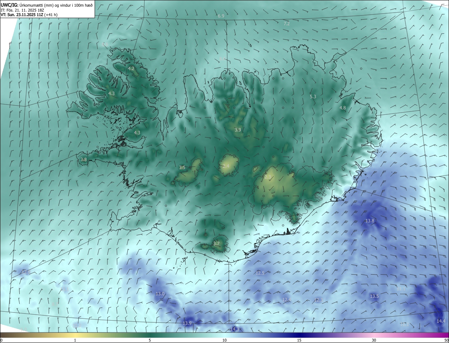Click the 12.5 value label south of Iceland
Image resolution: width=449 pixels, height=343 pixels.
point(260,273)
